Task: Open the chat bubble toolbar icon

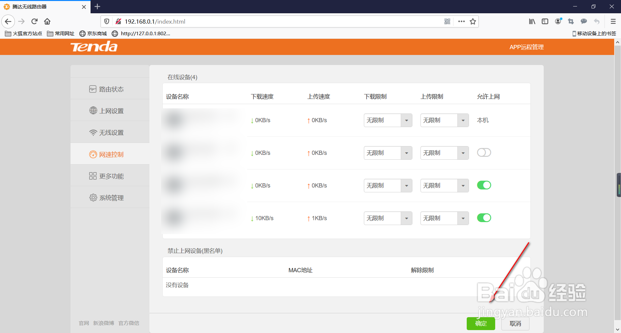Action: click(x=584, y=22)
